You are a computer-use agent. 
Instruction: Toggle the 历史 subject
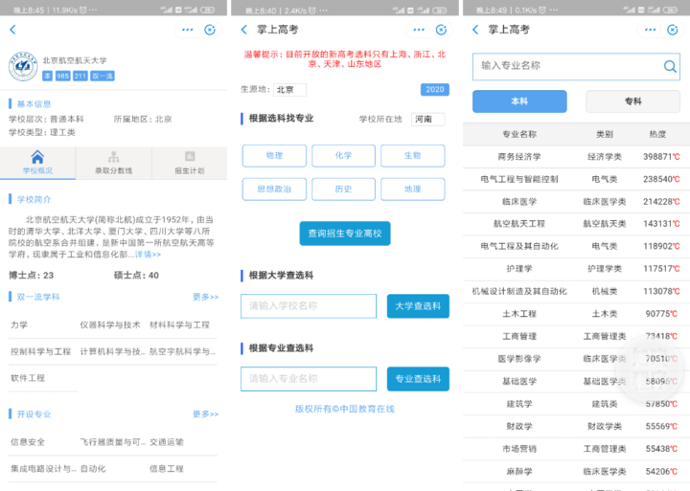point(343,189)
